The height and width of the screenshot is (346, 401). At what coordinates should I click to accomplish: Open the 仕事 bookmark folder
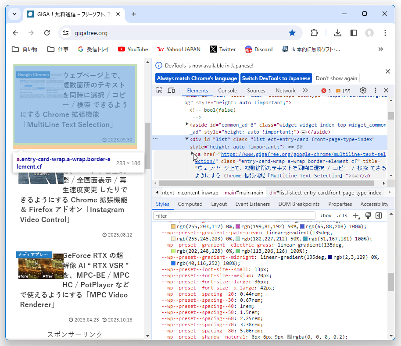pos(58,49)
